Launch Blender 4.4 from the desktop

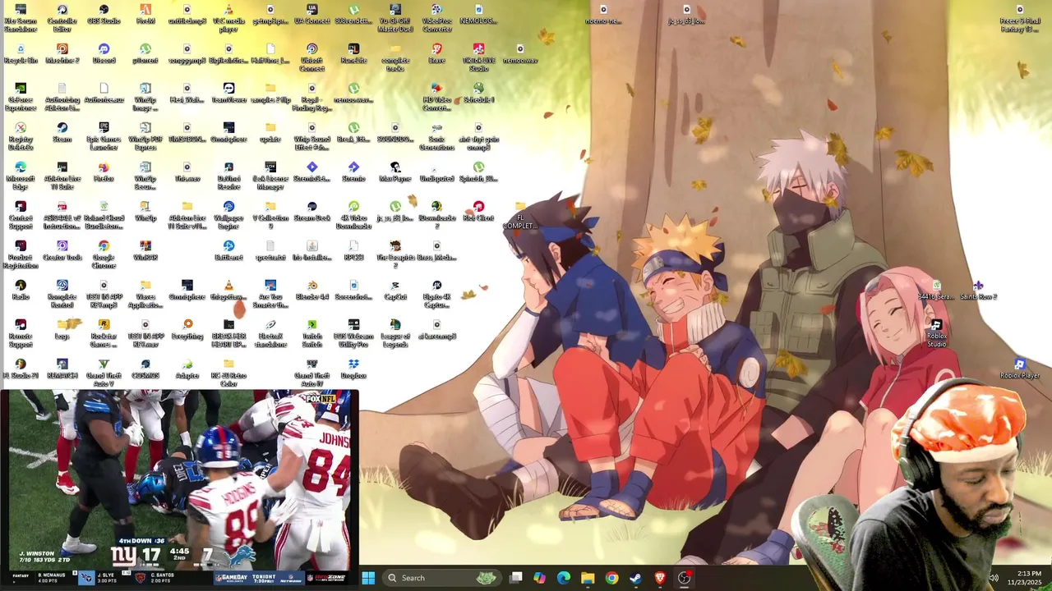(311, 291)
